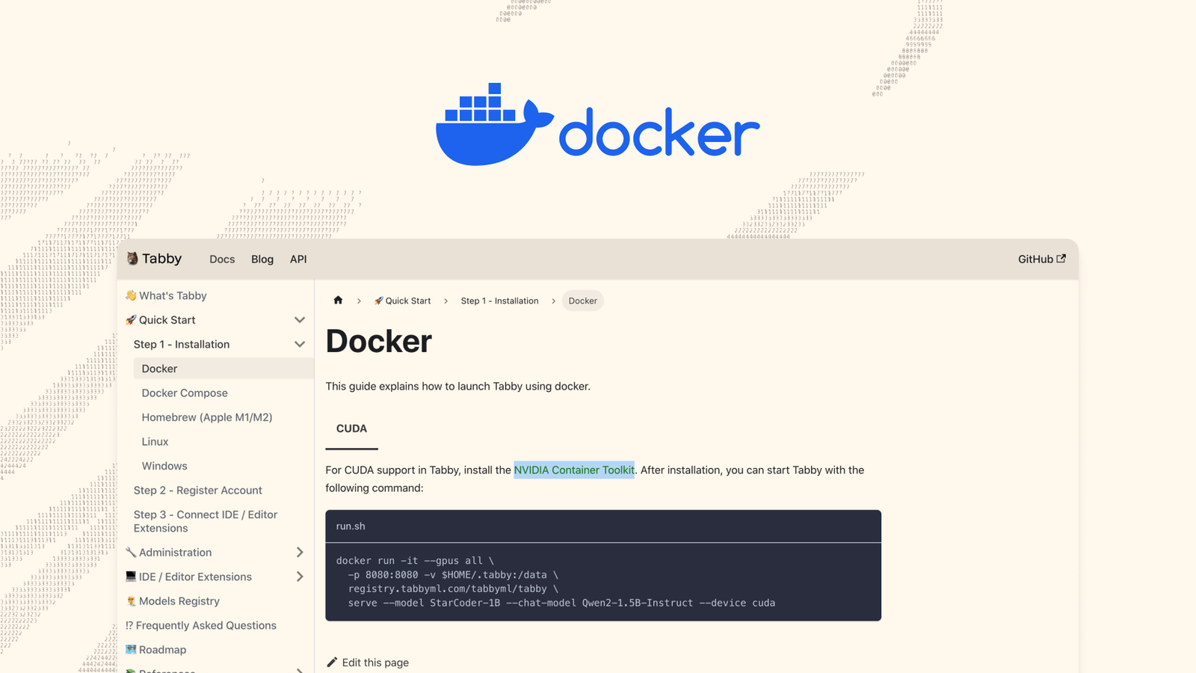This screenshot has width=1196, height=673.
Task: Collapse Step 1 - Installation section
Action: [x=300, y=344]
